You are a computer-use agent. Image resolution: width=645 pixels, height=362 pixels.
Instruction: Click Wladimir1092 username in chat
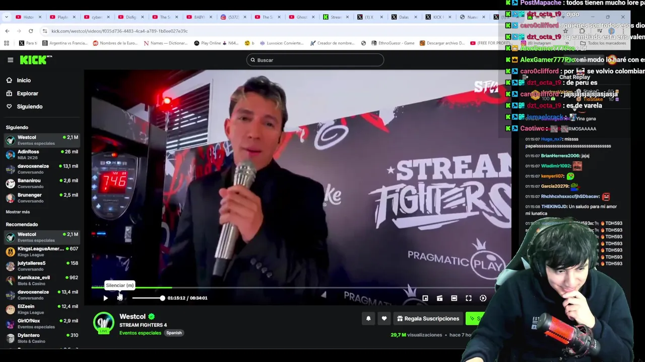click(556, 166)
